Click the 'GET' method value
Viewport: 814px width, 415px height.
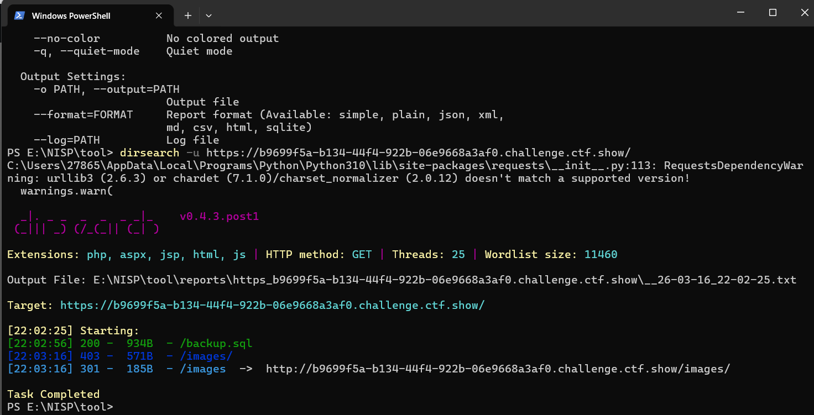pyautogui.click(x=362, y=254)
